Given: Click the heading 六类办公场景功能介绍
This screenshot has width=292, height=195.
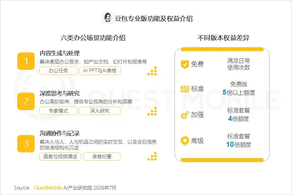Looking at the screenshot, I should (93, 38).
